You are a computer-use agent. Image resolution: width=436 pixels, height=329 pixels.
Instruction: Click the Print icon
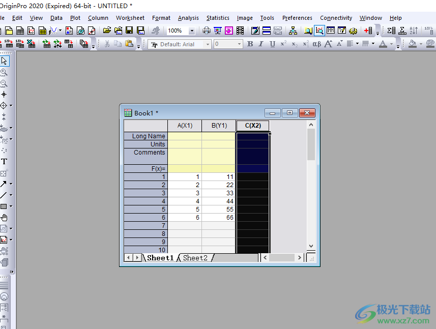coord(207,31)
